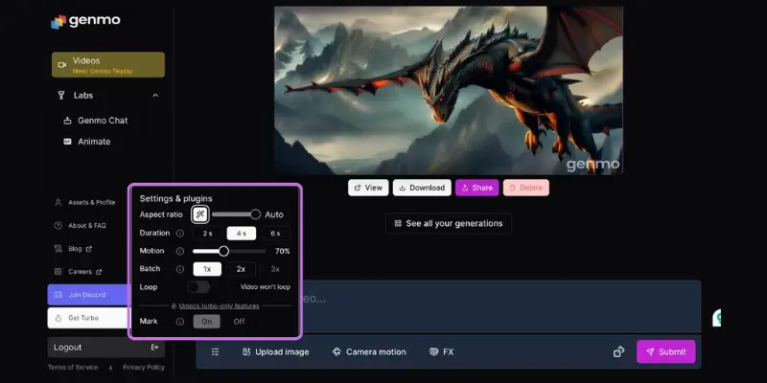Submit the video prompt
The width and height of the screenshot is (767, 383).
pos(665,351)
